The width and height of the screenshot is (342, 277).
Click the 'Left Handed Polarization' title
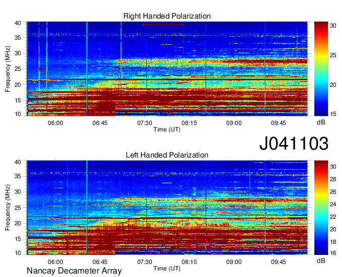[x=167, y=155]
